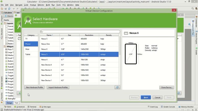Click the gear settings icon behind dialog

coord(189,24)
